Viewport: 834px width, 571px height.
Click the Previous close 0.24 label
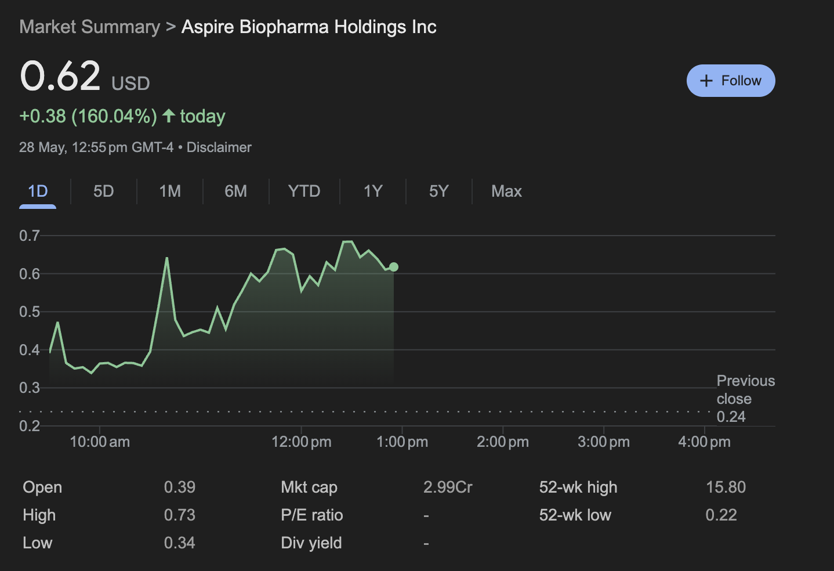(746, 399)
